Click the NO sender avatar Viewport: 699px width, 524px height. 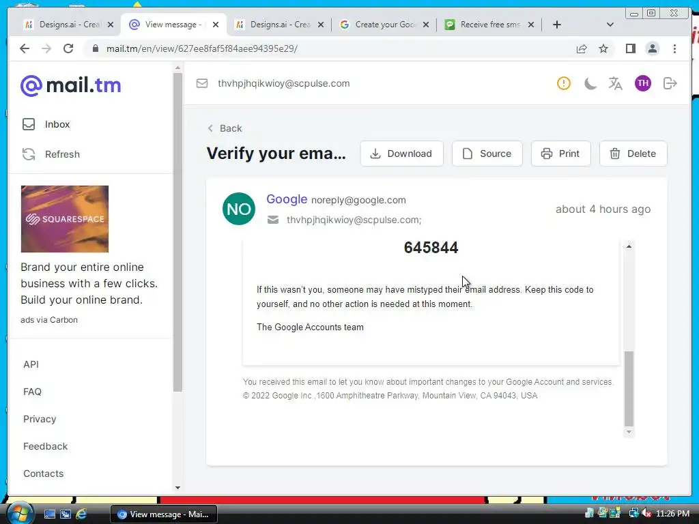coord(239,209)
